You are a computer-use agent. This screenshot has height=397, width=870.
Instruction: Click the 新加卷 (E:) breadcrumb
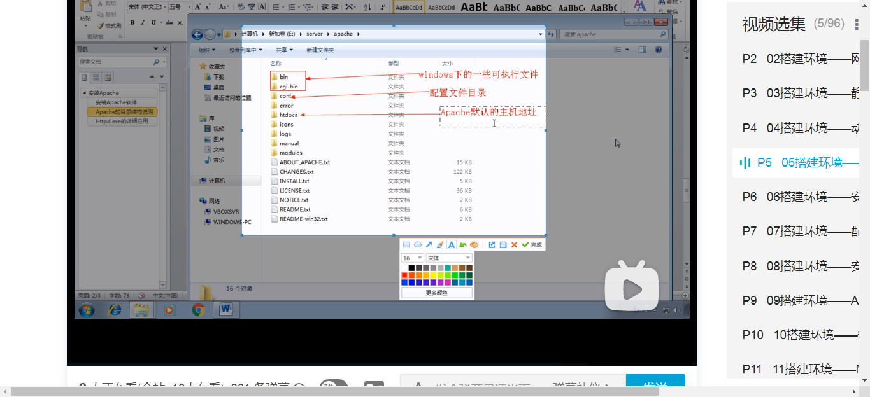[x=282, y=34]
